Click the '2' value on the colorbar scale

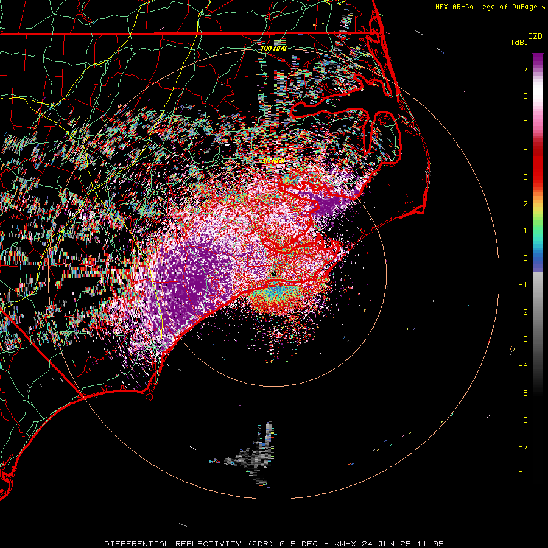525,204
